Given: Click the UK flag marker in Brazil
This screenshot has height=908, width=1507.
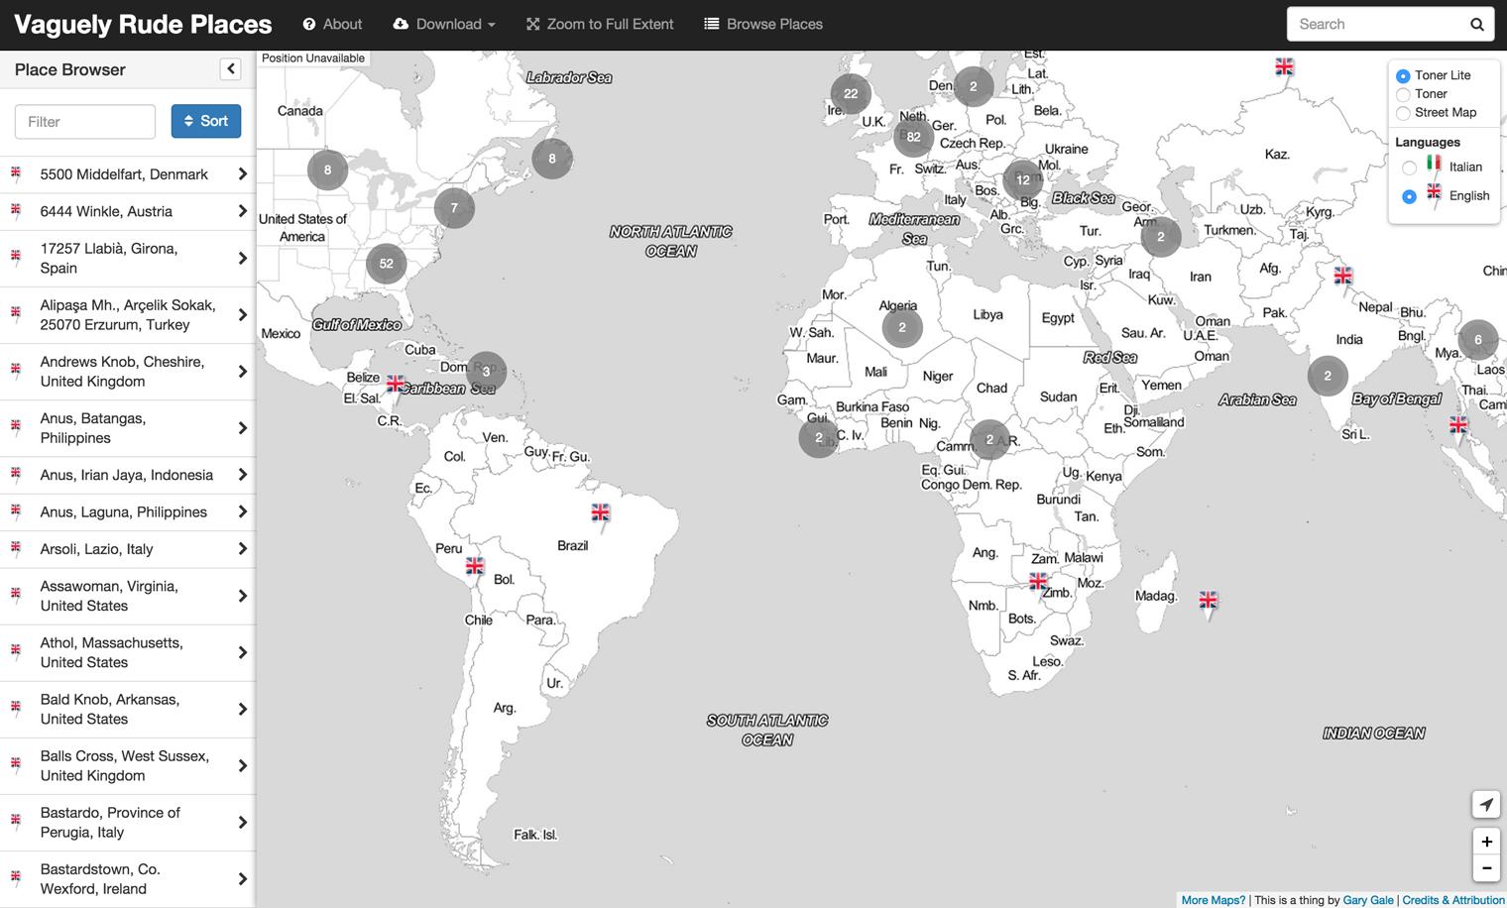Looking at the screenshot, I should (x=600, y=513).
